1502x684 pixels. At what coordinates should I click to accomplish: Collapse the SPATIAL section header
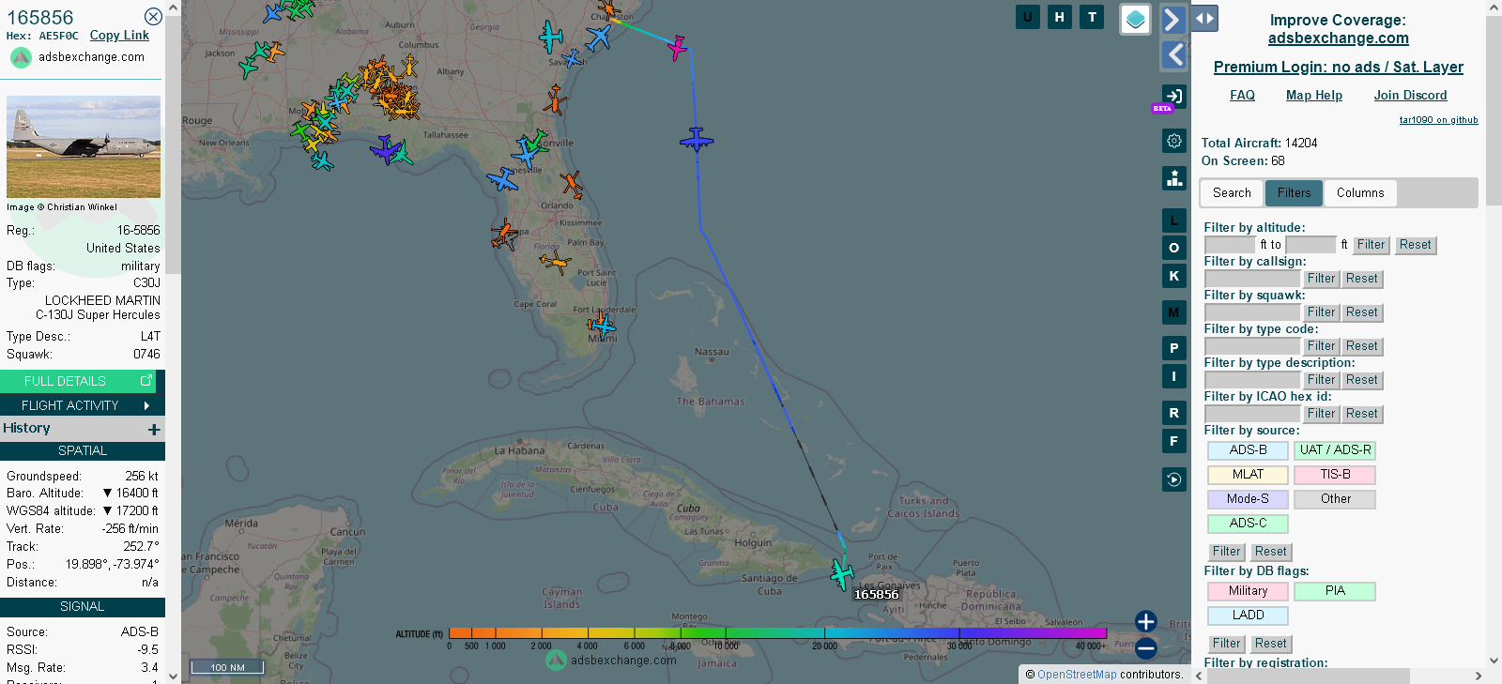[83, 451]
